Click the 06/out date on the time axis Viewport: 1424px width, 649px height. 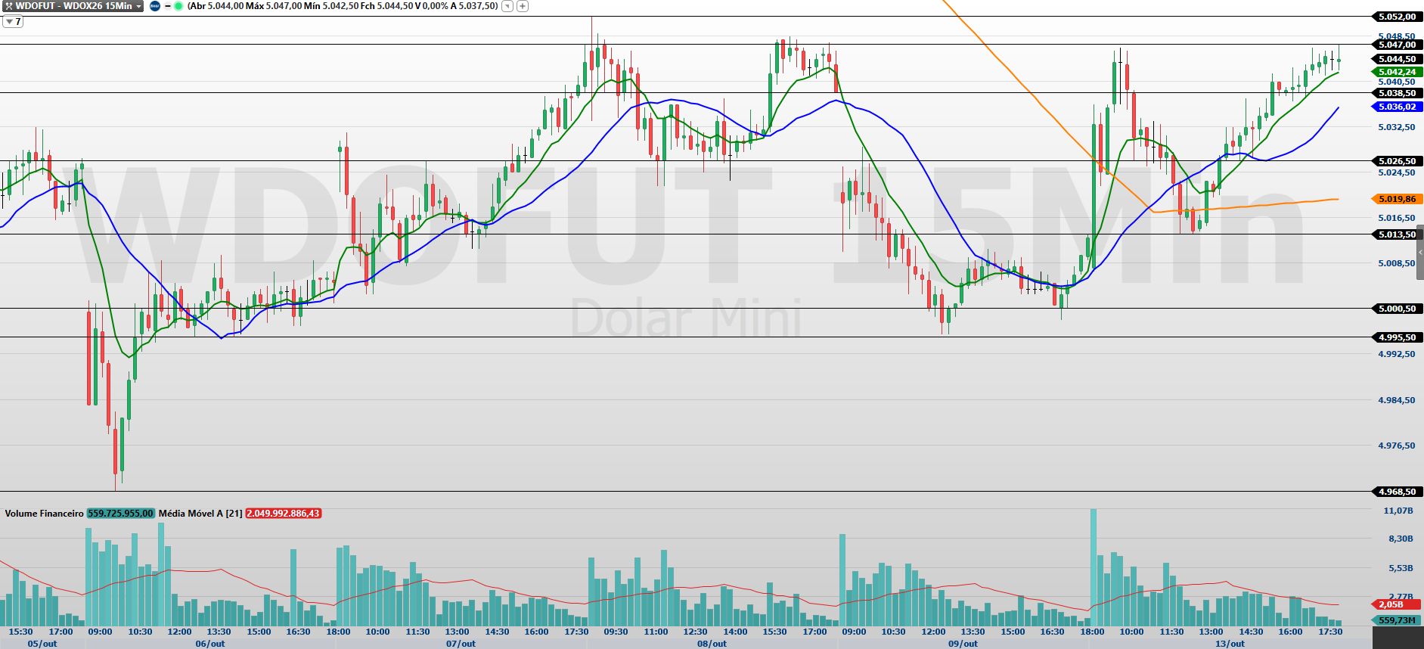click(x=210, y=644)
